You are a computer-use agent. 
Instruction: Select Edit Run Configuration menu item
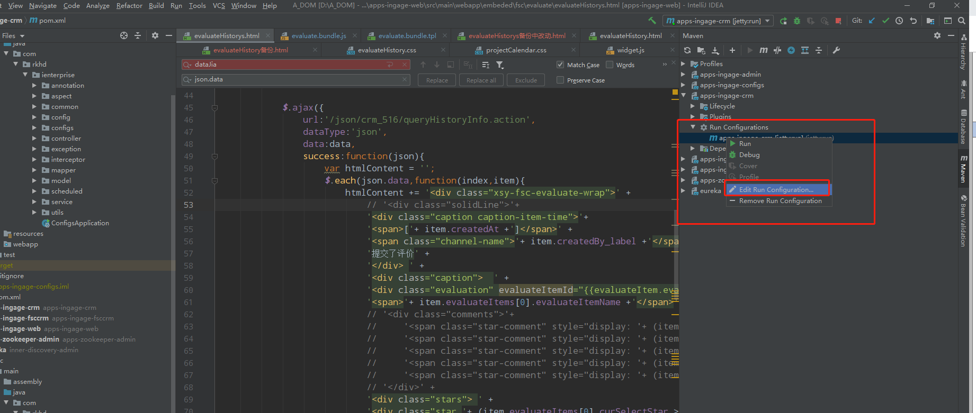(x=776, y=190)
